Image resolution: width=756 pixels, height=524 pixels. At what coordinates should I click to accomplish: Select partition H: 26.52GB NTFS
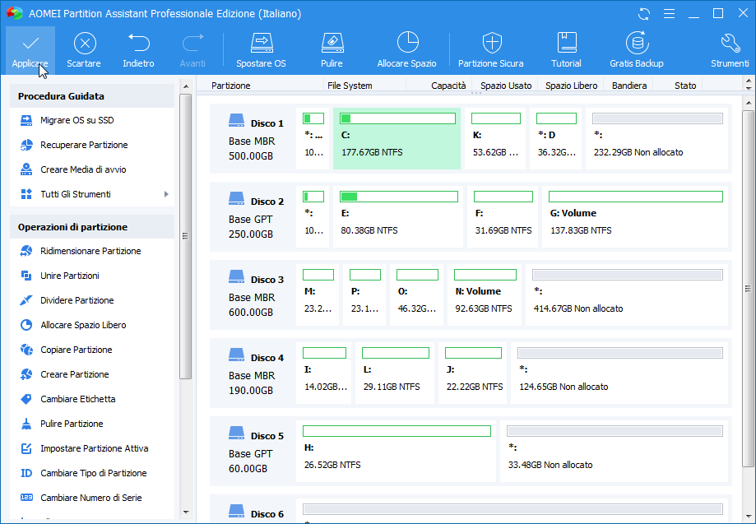[x=396, y=452]
